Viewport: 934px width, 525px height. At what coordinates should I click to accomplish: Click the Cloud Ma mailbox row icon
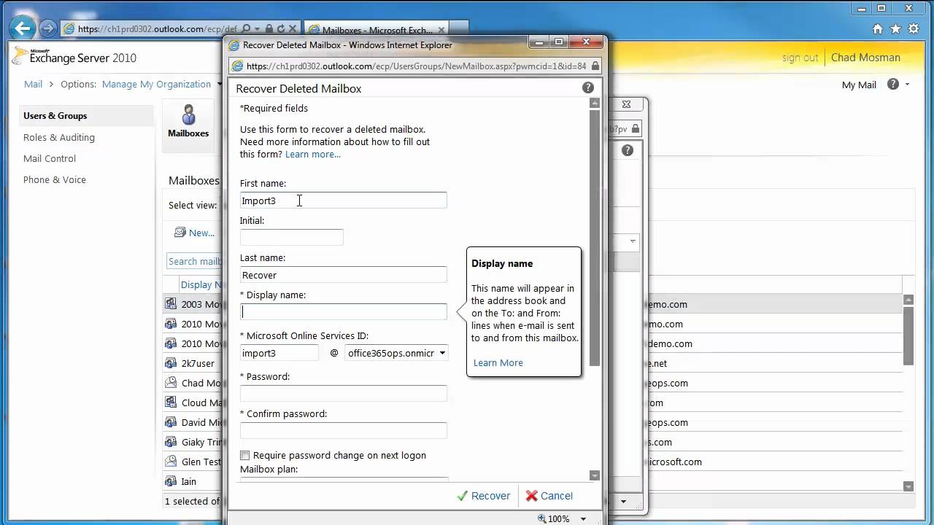171,402
